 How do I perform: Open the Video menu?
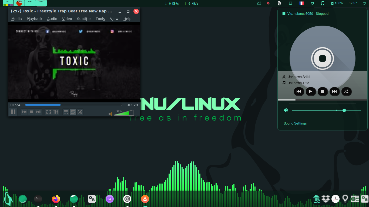point(67,19)
